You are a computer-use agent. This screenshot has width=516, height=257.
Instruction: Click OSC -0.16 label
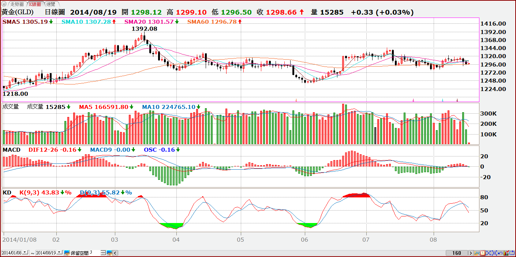[159, 150]
